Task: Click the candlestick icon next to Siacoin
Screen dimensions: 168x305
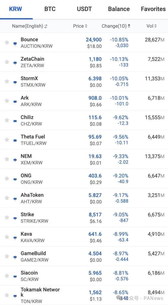Action: (15, 277)
